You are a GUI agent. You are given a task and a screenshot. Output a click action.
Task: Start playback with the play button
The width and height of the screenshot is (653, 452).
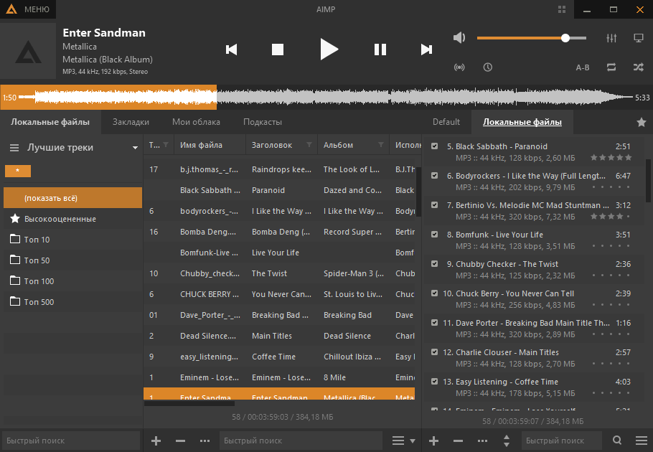pyautogui.click(x=329, y=49)
